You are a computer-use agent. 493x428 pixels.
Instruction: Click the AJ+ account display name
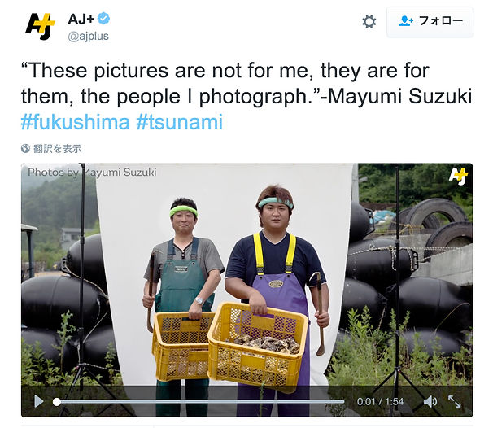(81, 19)
